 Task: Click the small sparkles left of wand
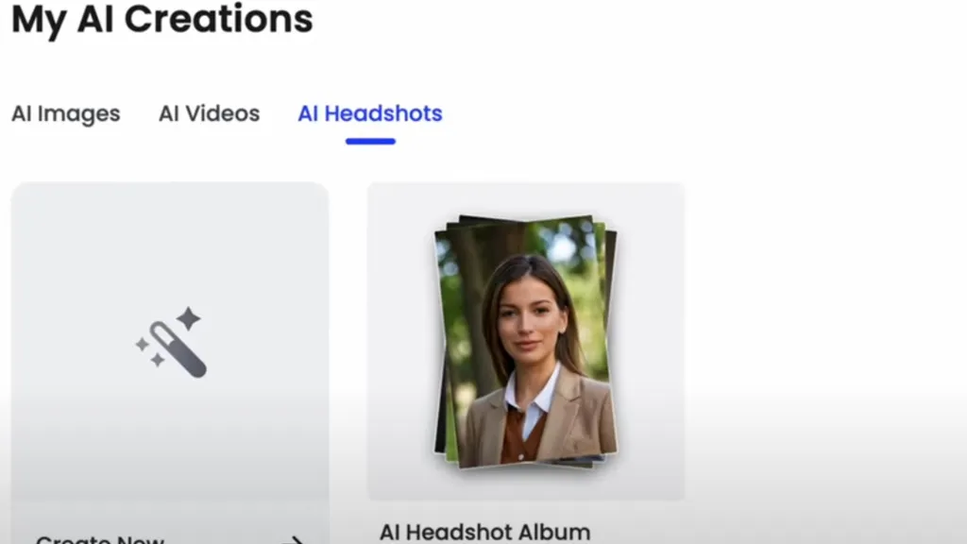click(148, 351)
